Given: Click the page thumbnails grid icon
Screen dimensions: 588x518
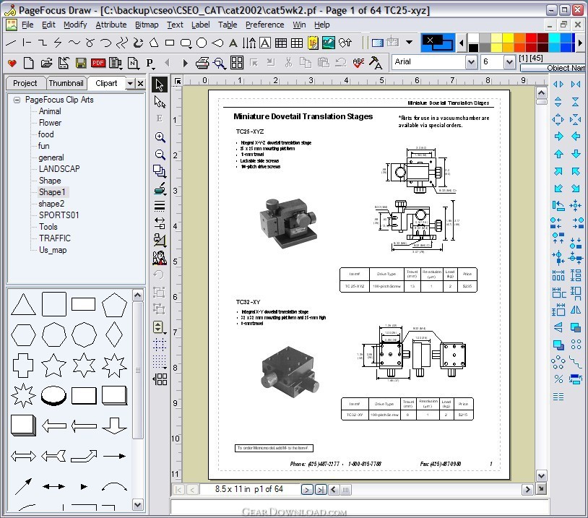Looking at the screenshot, I should (x=237, y=63).
